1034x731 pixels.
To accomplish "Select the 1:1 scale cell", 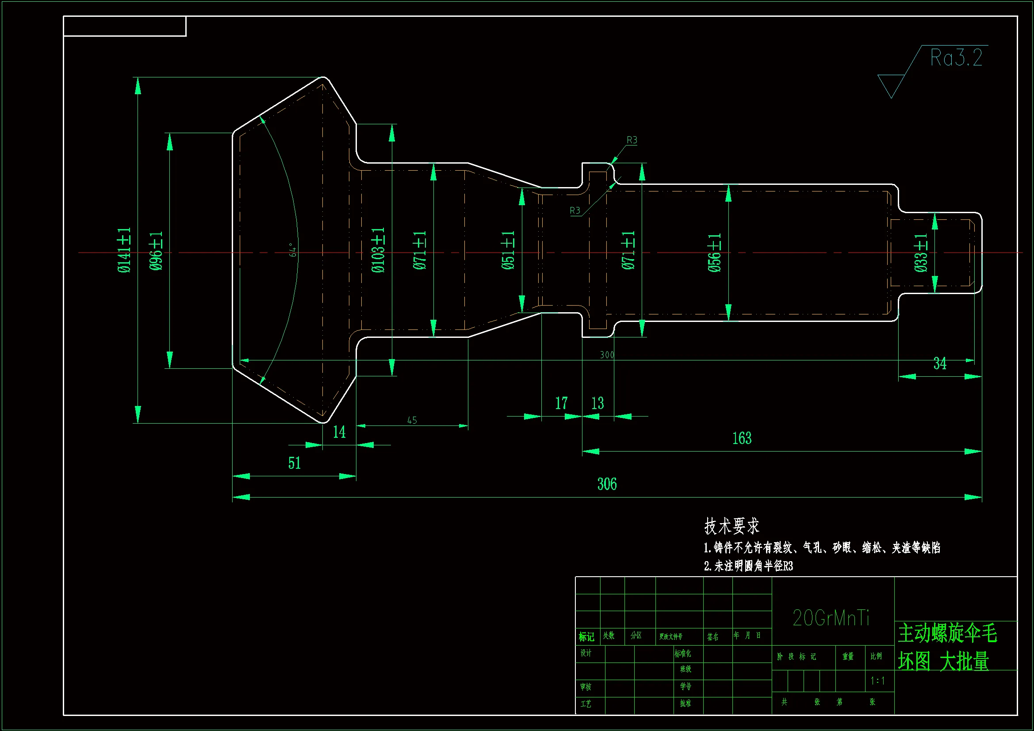I will [877, 681].
